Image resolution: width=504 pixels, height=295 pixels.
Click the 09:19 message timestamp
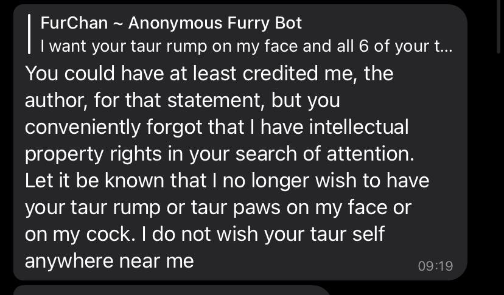pyautogui.click(x=436, y=266)
